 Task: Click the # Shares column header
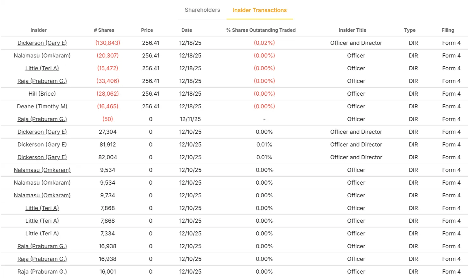(x=104, y=30)
